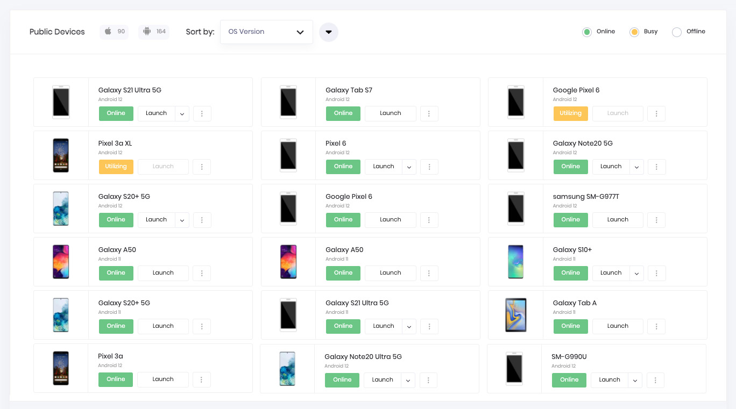Click the Public Devices heading
Image resolution: width=736 pixels, height=409 pixels.
coord(57,32)
